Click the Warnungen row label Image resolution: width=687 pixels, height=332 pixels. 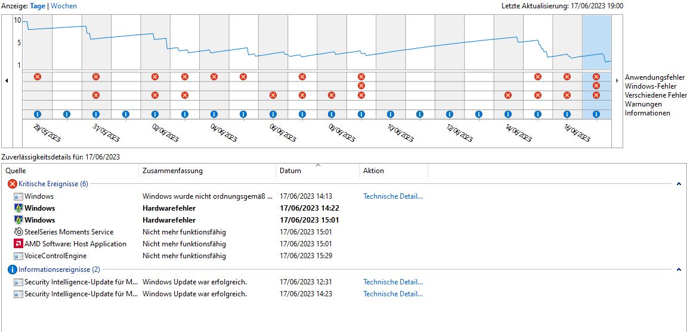click(x=643, y=104)
